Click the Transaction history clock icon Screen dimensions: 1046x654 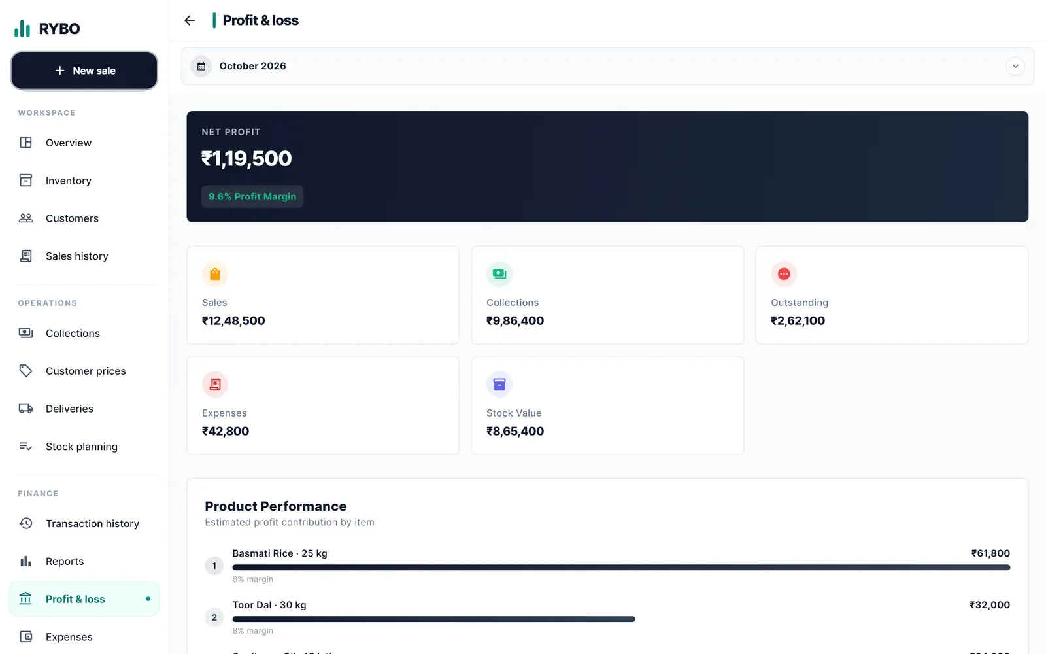coord(26,523)
